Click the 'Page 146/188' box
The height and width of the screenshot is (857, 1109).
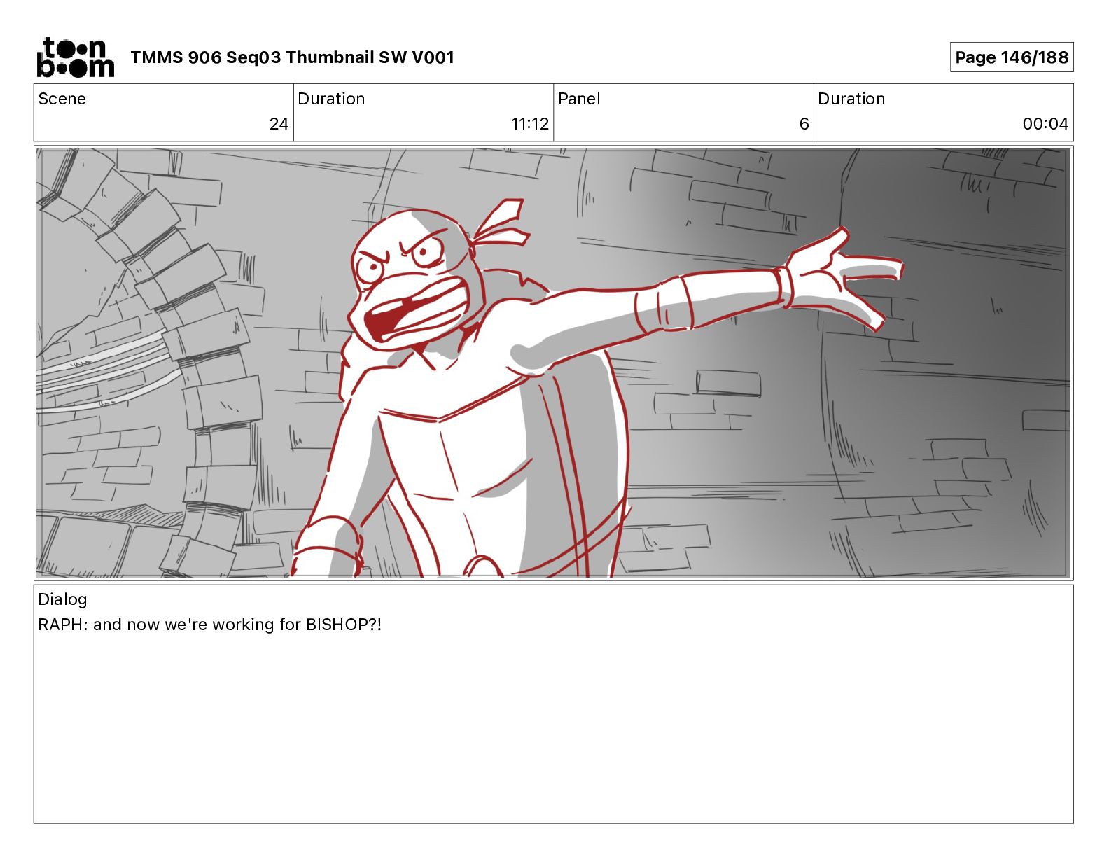[1012, 57]
